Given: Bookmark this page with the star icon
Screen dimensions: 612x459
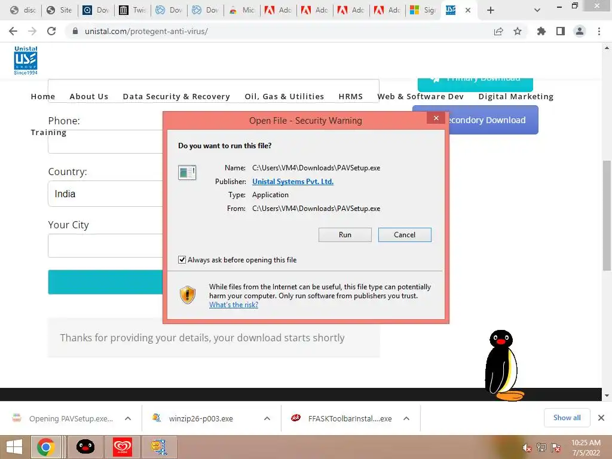Looking at the screenshot, I should point(518,31).
